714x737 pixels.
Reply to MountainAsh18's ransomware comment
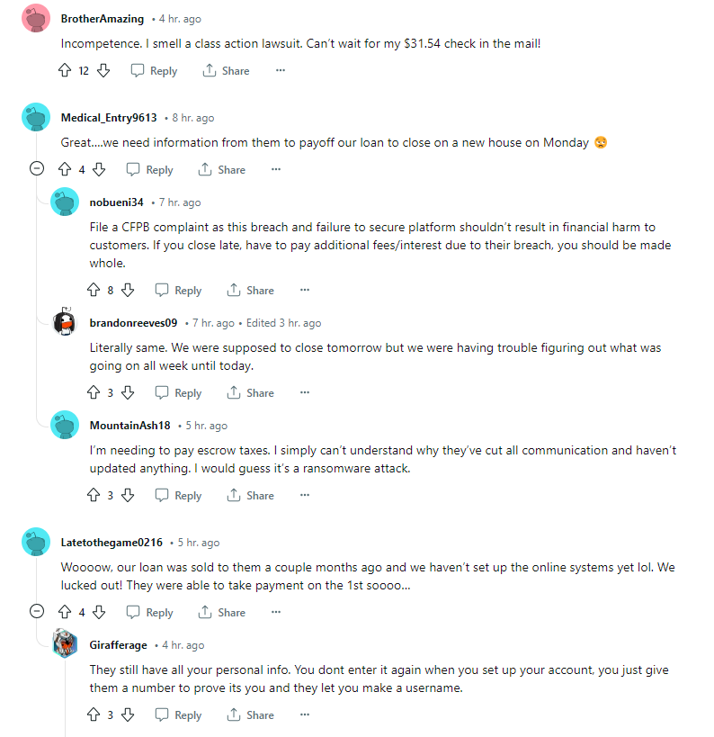[x=178, y=495]
